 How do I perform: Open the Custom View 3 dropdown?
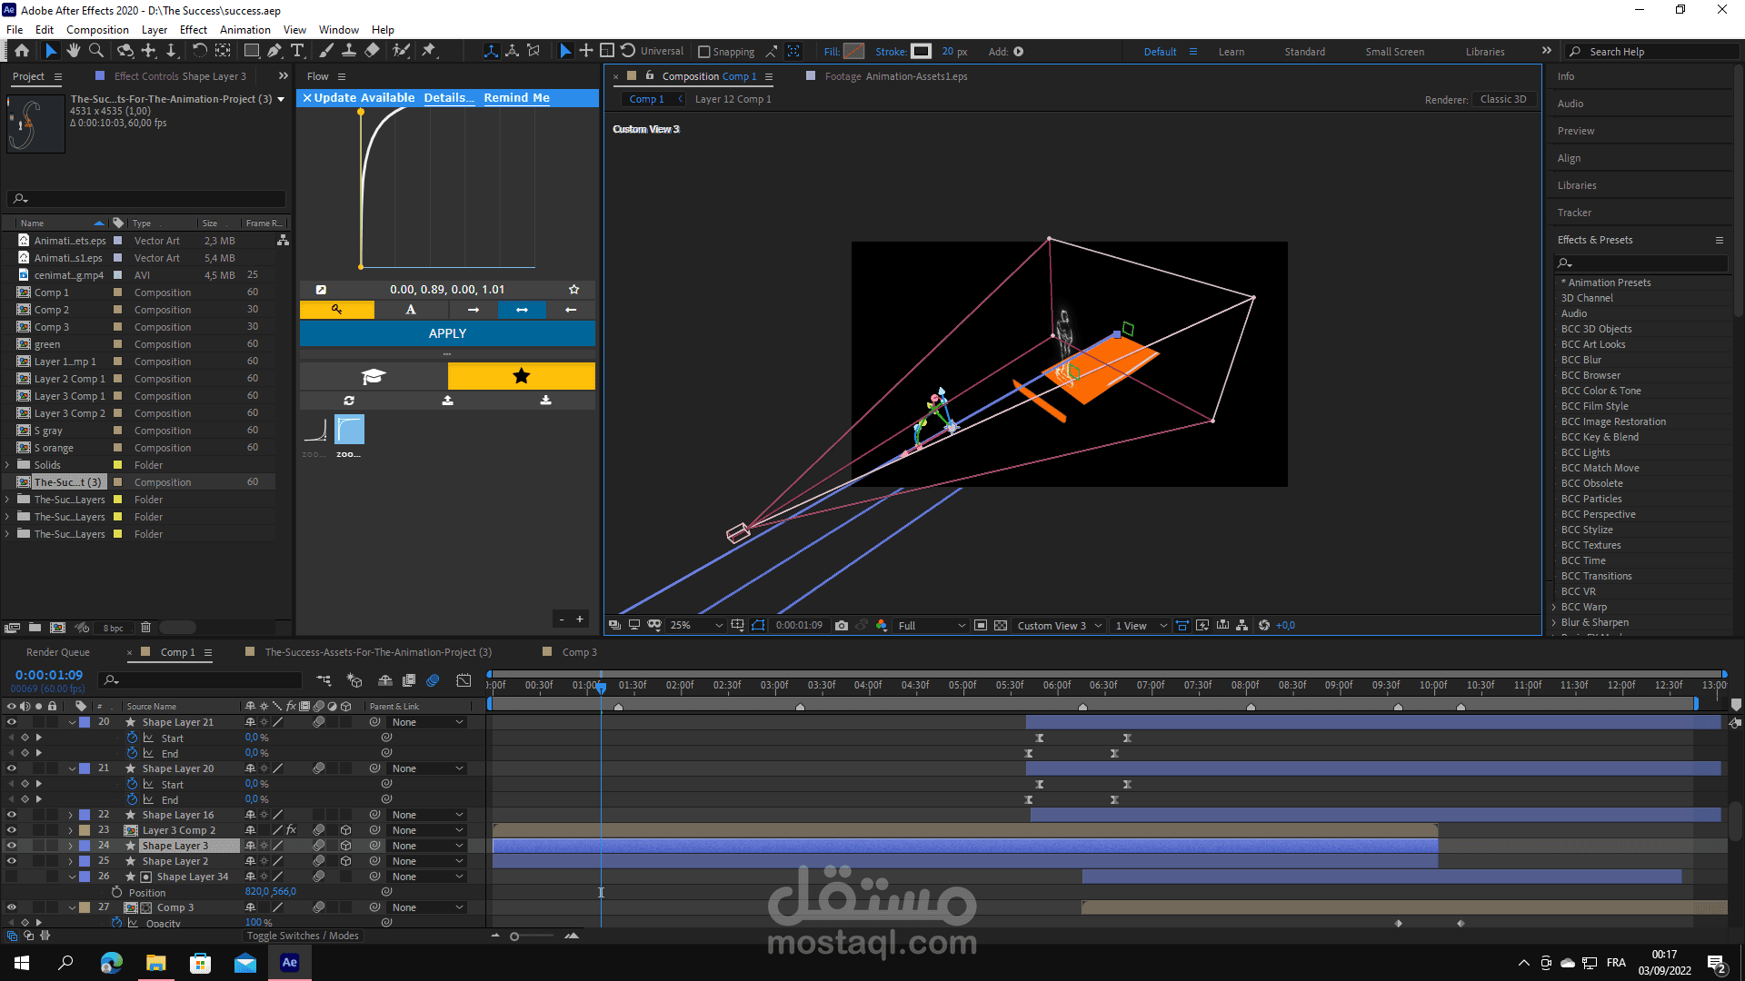pos(1059,625)
